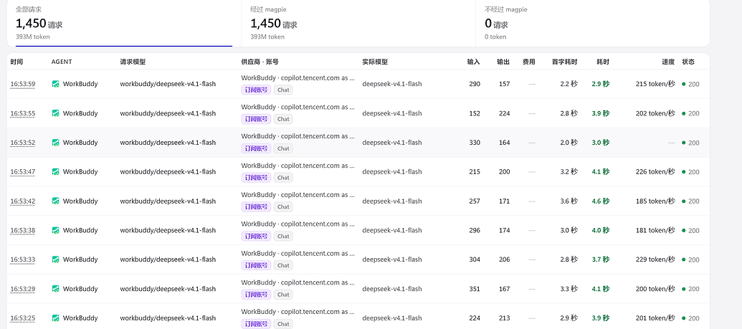Open the 16:53:59 timestamp entry
Image resolution: width=742 pixels, height=329 pixels.
click(23, 85)
